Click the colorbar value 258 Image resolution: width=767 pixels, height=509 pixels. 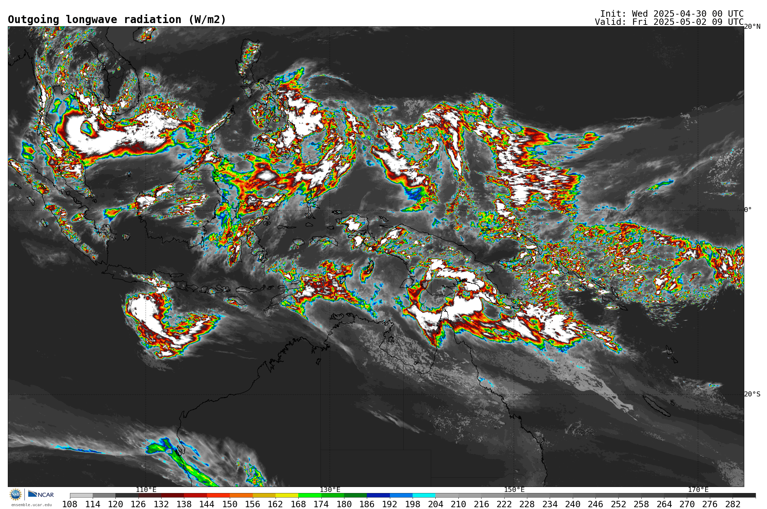(x=641, y=504)
